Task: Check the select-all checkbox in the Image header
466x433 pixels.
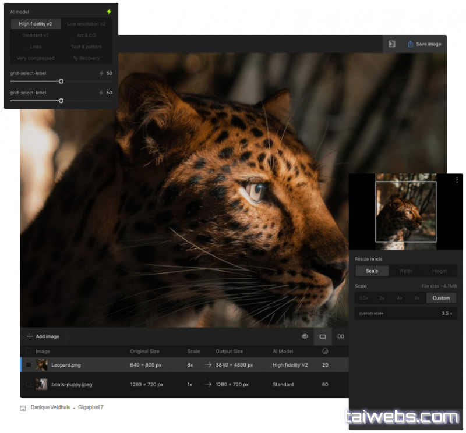Action: (29, 351)
